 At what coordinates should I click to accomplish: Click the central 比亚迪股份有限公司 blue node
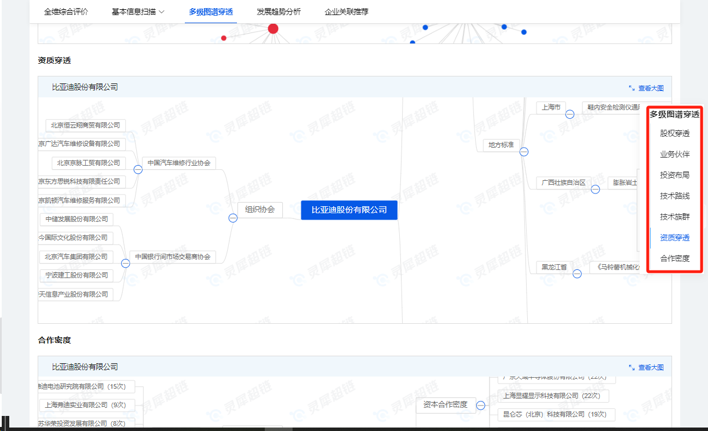[349, 210]
